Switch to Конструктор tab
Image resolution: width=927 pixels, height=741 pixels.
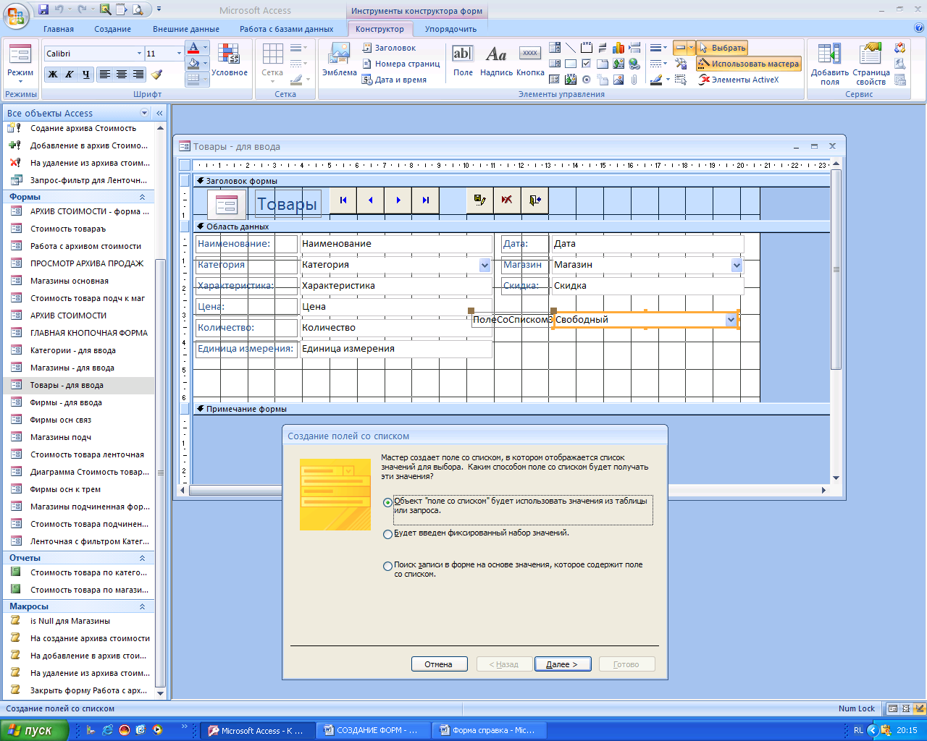click(379, 29)
